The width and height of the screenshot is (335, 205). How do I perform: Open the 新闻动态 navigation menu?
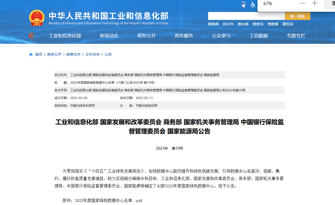[x=109, y=36]
